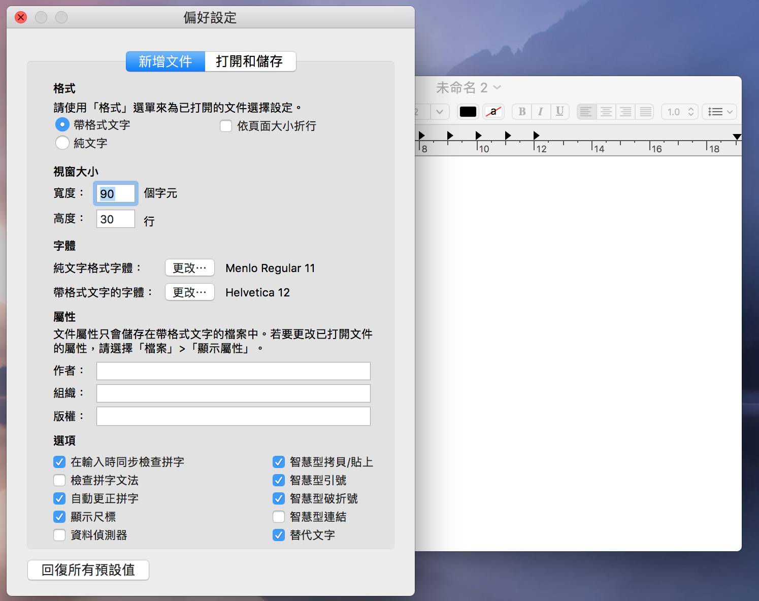
Task: Align text right in toolbar
Action: coord(625,112)
